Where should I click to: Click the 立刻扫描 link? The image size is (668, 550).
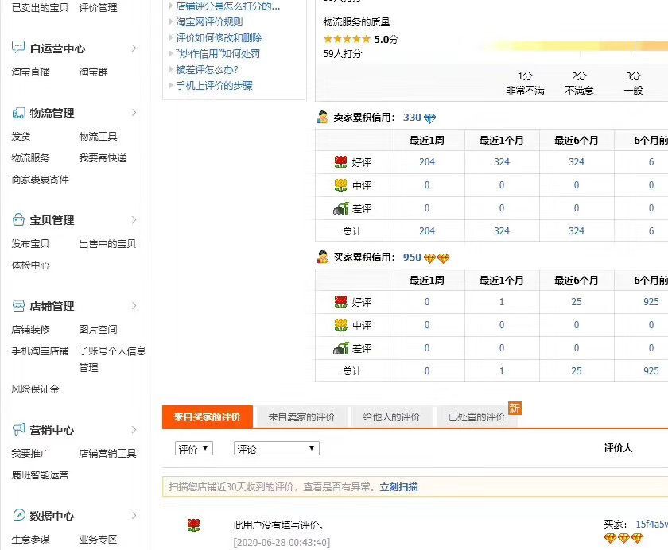tap(398, 487)
